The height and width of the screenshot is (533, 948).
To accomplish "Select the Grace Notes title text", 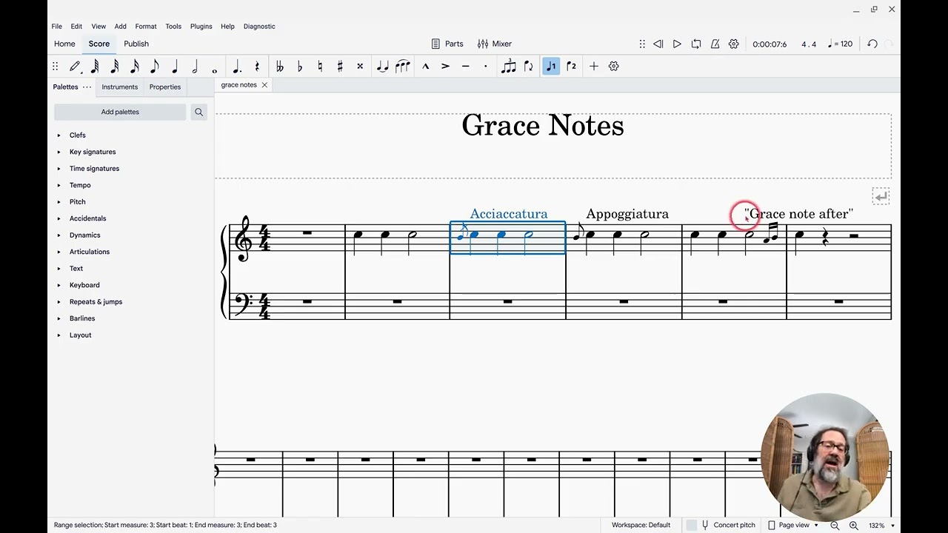I will (x=543, y=126).
